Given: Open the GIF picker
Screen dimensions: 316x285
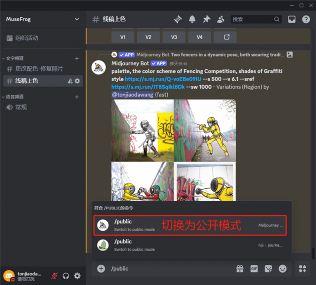Looking at the screenshot, I should [x=254, y=269].
